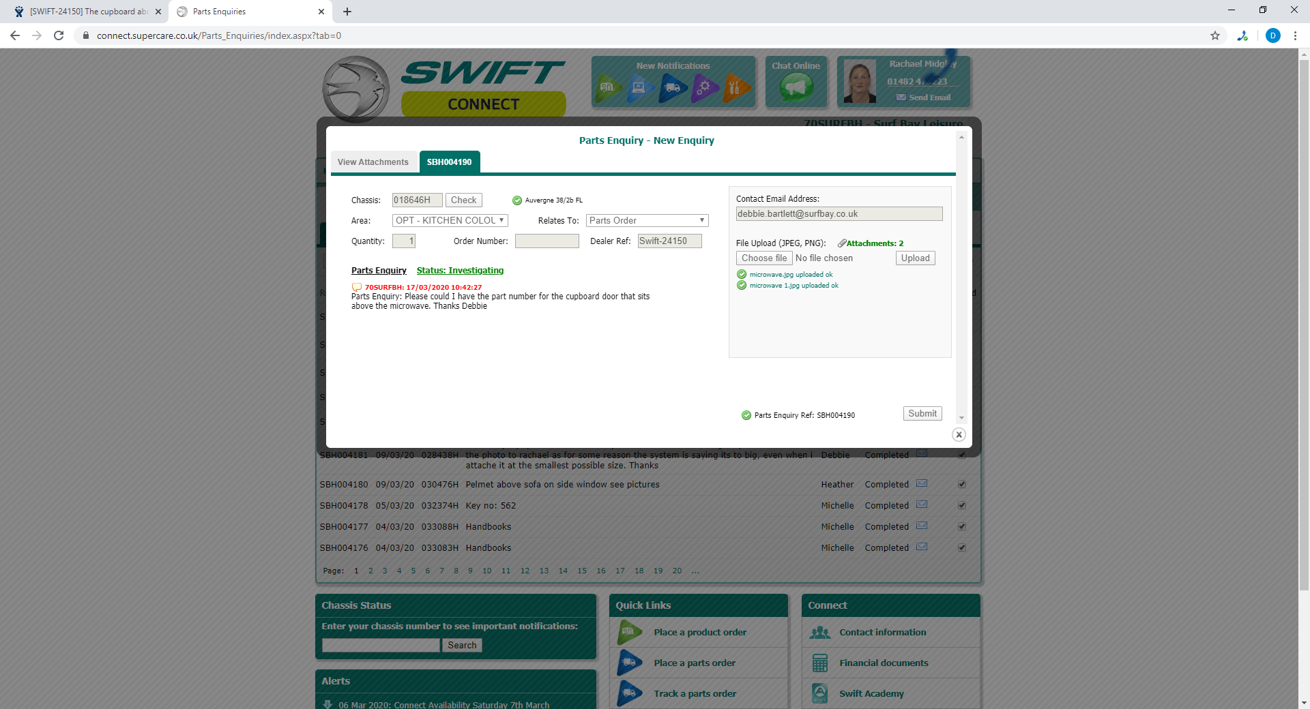Click the page scrollbar down arrow

(x=1304, y=703)
